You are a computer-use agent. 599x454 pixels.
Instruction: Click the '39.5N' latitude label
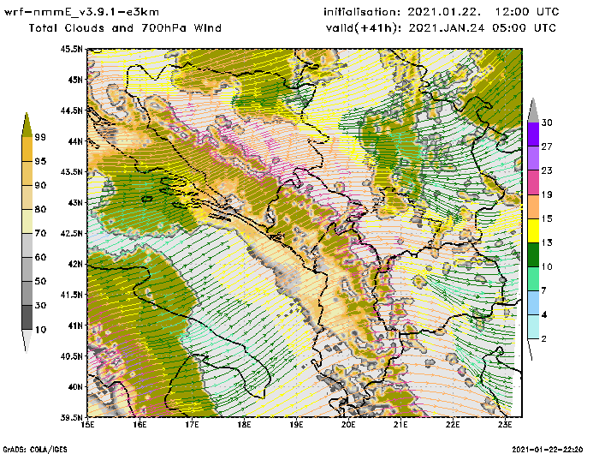pyautogui.click(x=72, y=417)
